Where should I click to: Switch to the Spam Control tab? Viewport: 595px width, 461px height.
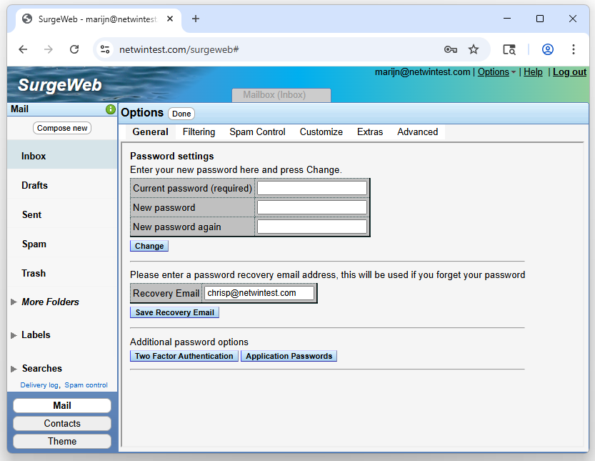[257, 132]
